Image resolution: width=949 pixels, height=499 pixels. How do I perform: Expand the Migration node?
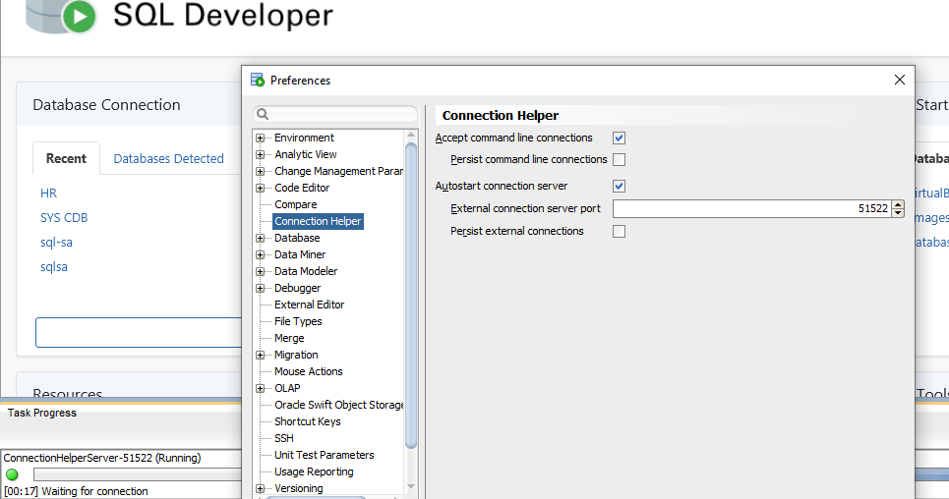point(261,355)
